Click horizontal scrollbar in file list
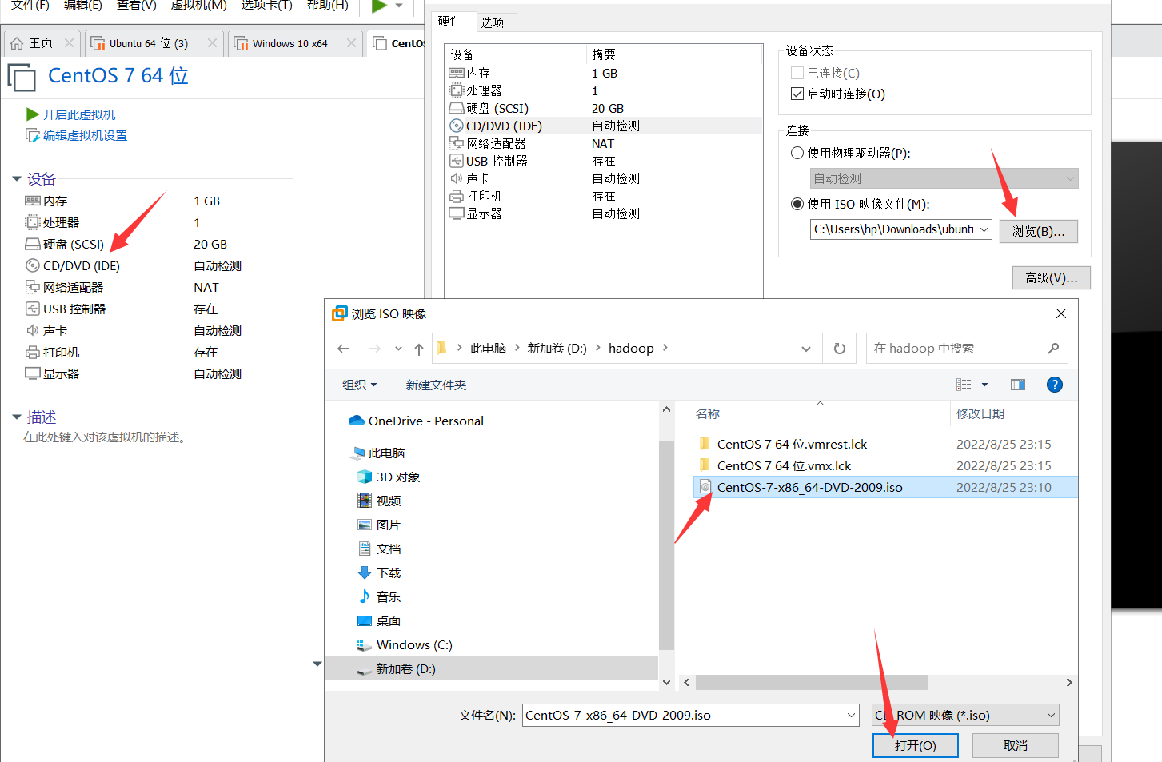The width and height of the screenshot is (1162, 762). tap(812, 682)
